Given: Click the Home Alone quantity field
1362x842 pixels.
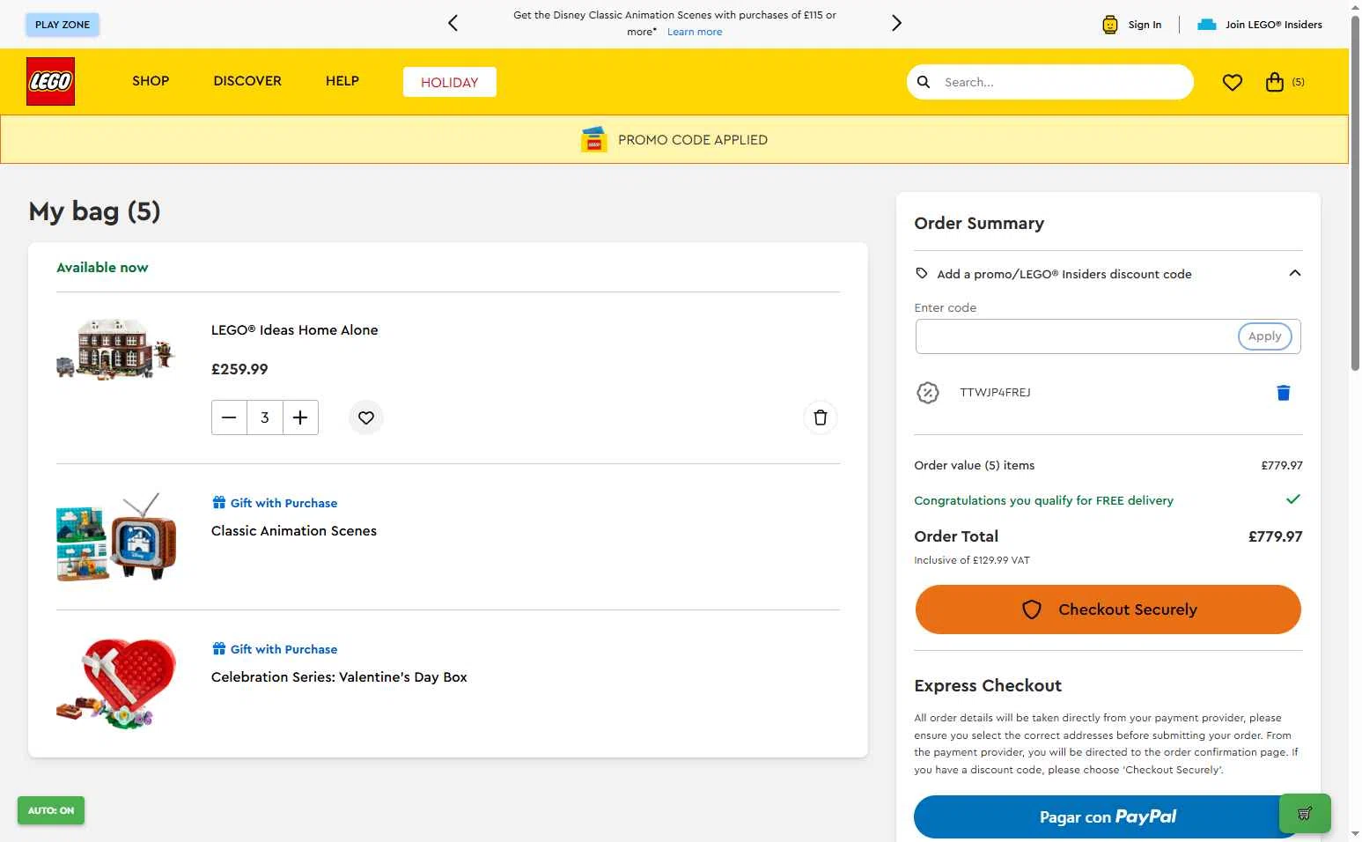Looking at the screenshot, I should click(x=265, y=417).
